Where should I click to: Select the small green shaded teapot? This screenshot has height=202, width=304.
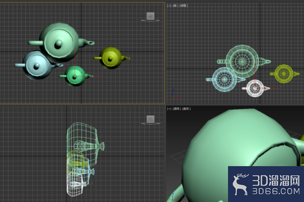pos(75,76)
